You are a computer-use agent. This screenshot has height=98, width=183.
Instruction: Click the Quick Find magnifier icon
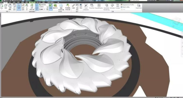pyautogui.click(x=47, y=7)
